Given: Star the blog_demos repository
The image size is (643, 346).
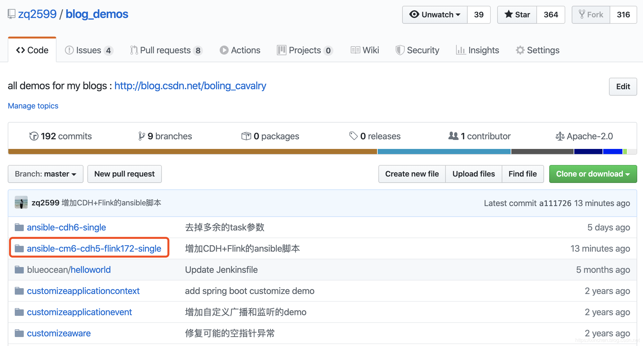Looking at the screenshot, I should [517, 15].
